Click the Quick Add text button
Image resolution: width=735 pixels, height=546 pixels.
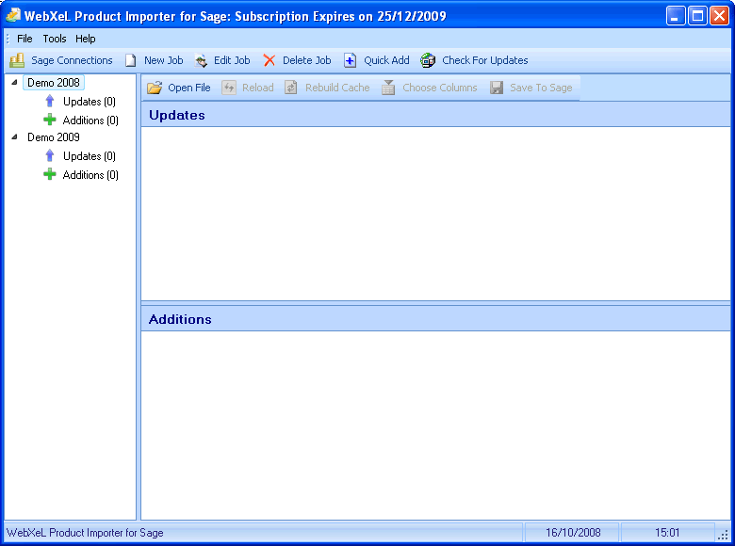(x=386, y=60)
